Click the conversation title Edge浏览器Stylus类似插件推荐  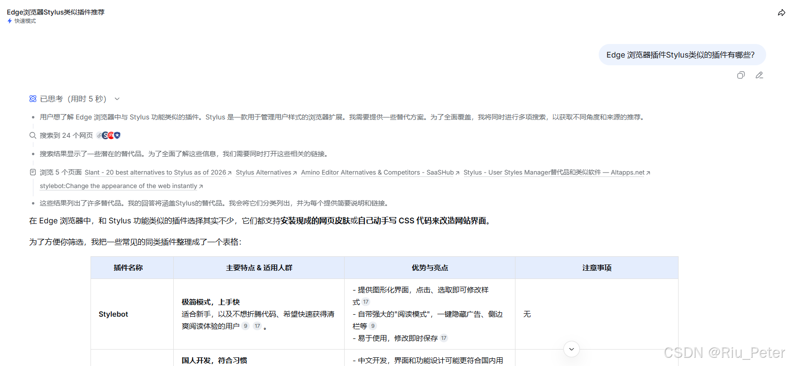(x=56, y=12)
